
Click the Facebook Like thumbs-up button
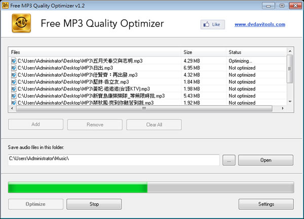pos(213,24)
